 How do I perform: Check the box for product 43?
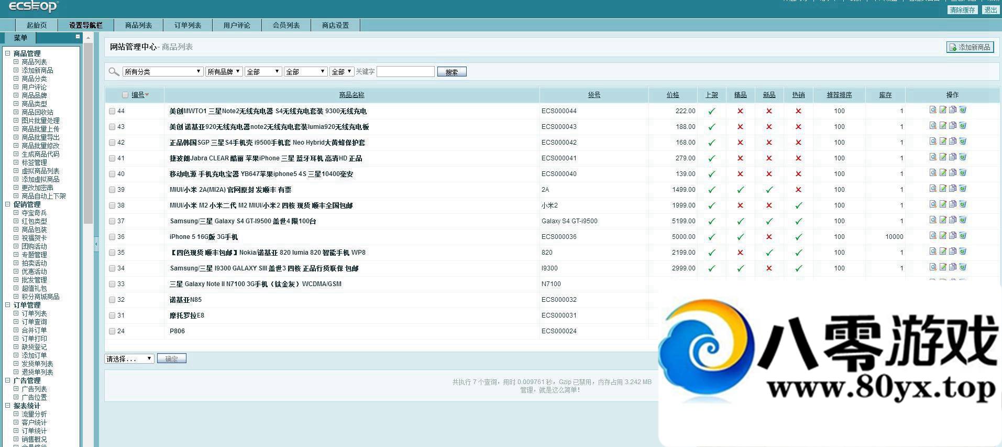pyautogui.click(x=112, y=127)
